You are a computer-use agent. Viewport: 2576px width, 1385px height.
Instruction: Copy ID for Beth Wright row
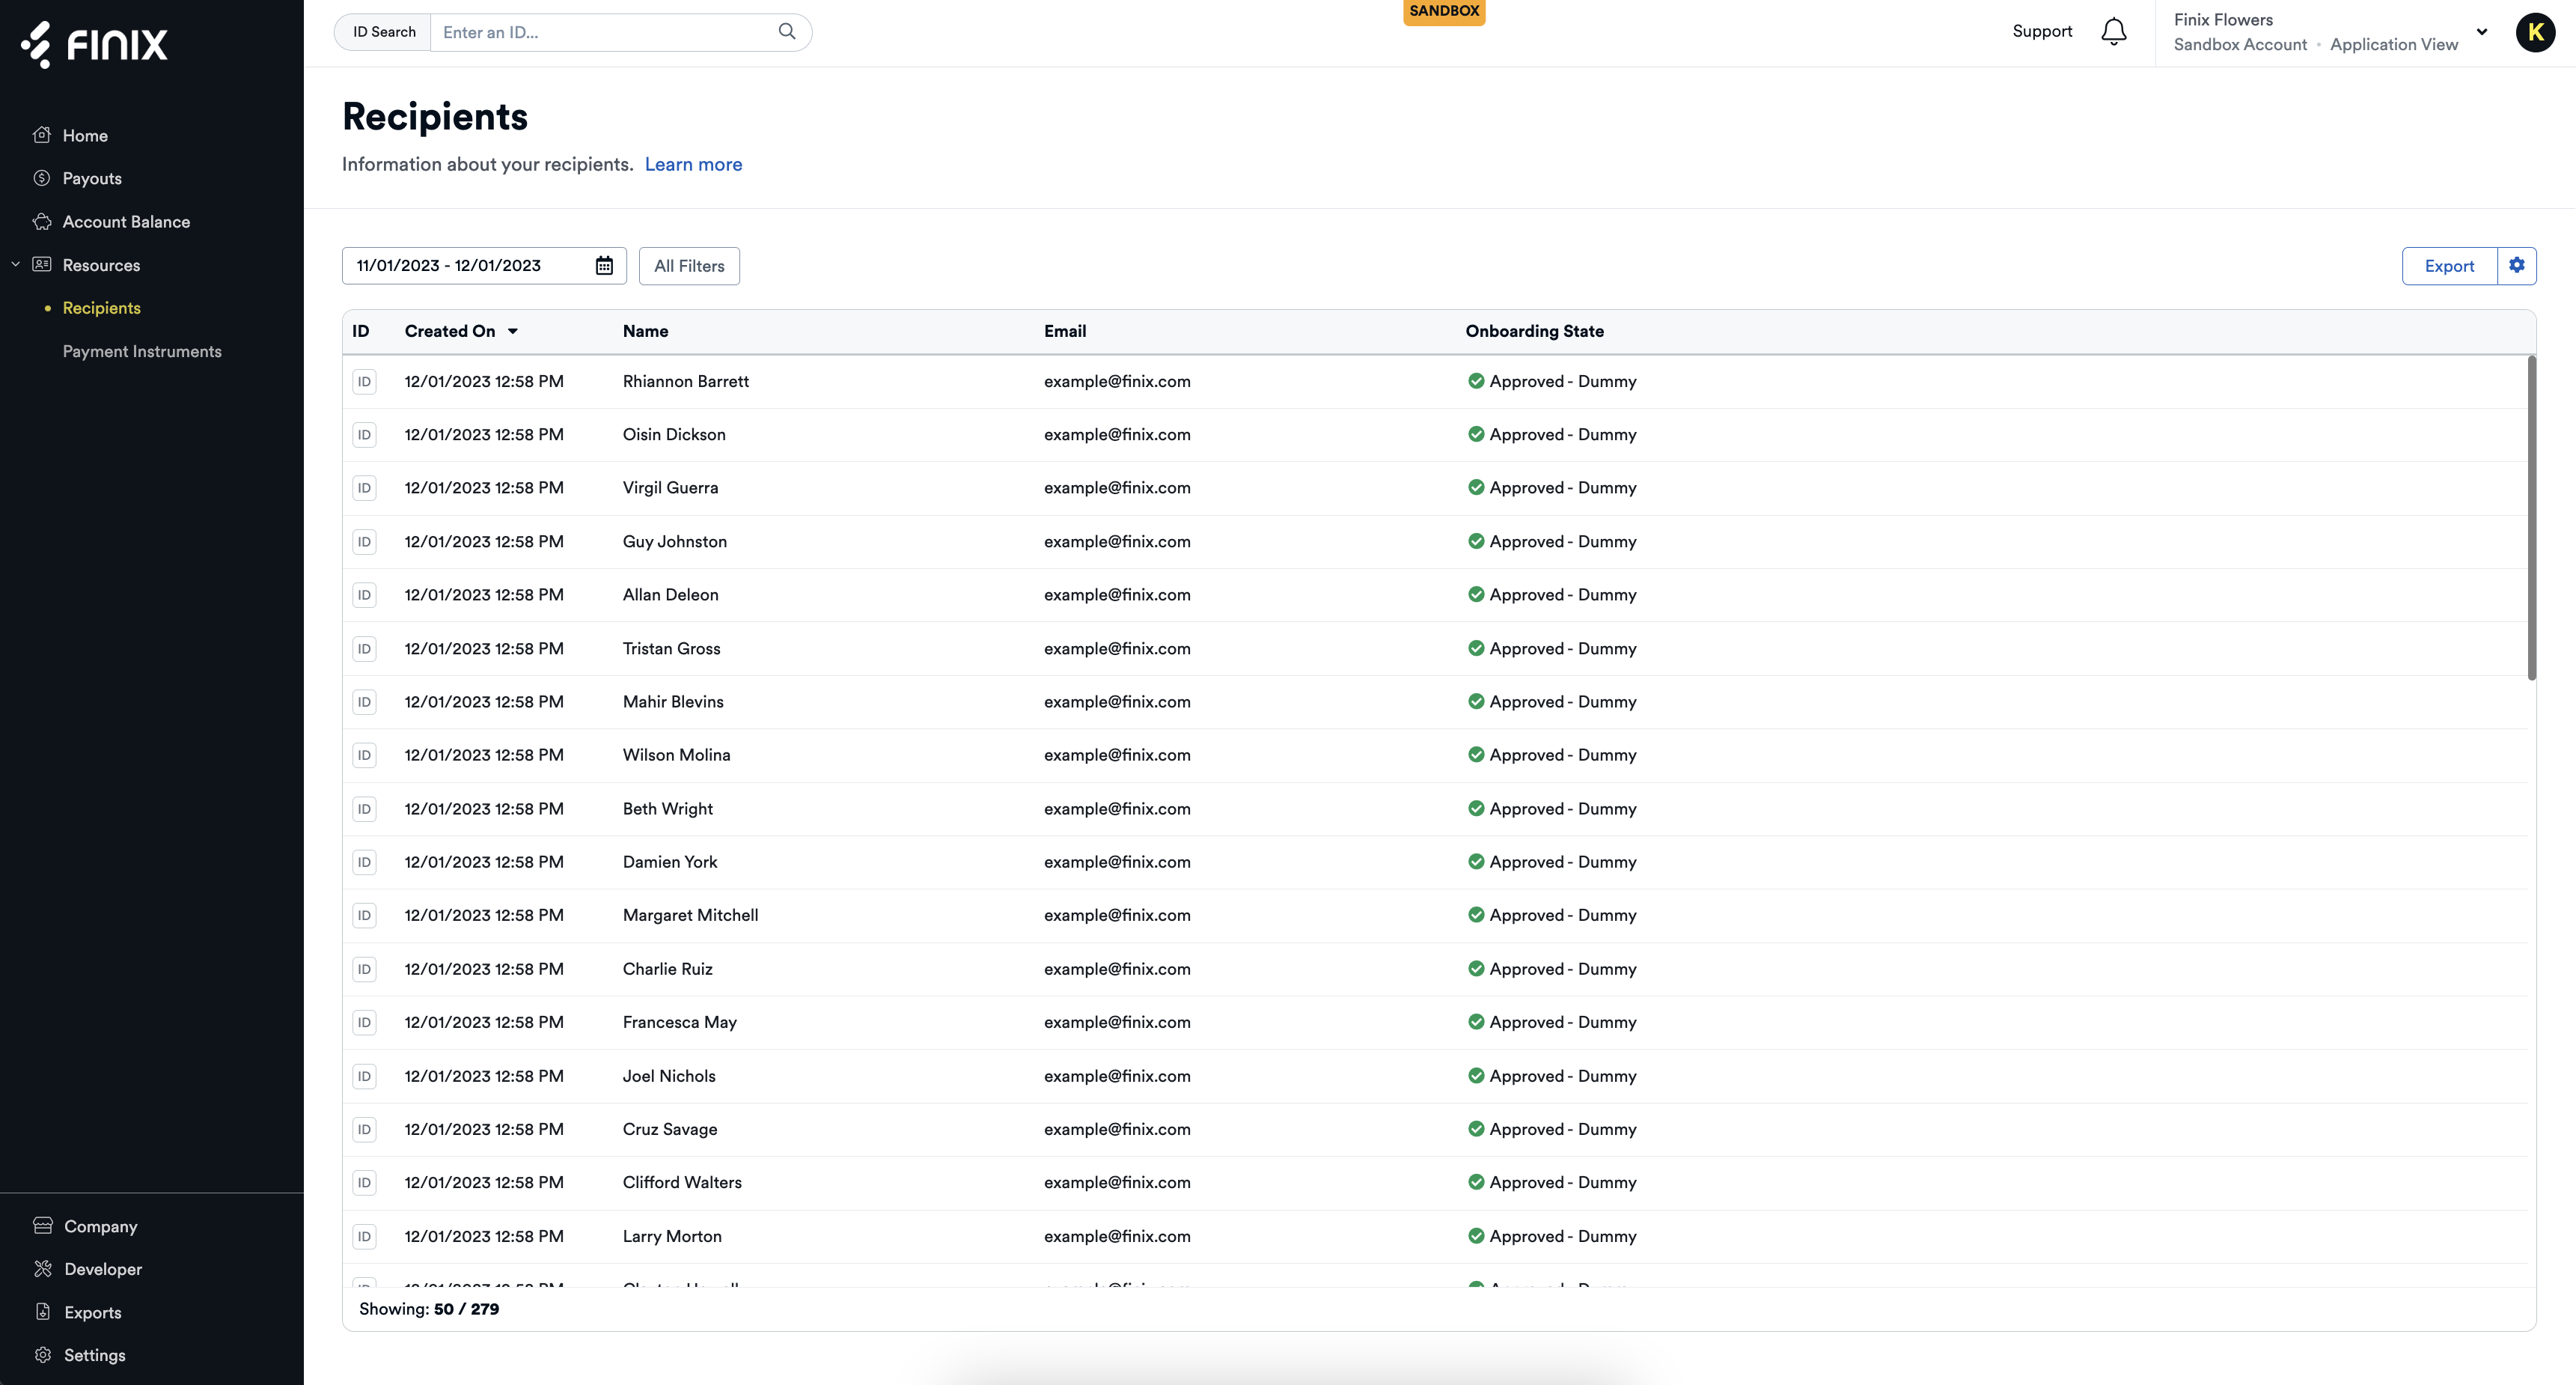364,809
